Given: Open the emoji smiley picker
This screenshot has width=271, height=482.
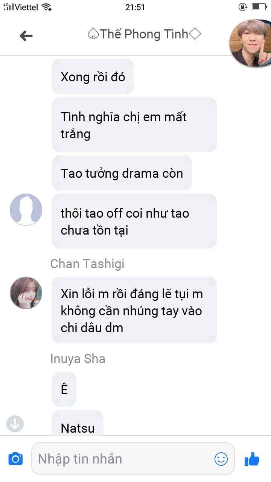Looking at the screenshot, I should click(221, 459).
